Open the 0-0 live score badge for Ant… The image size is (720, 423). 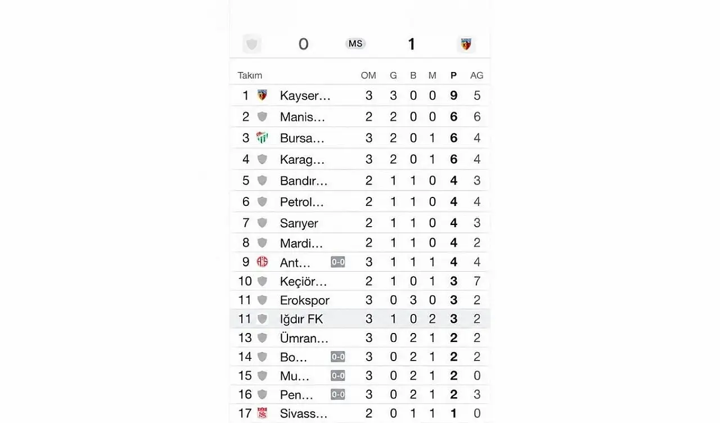tap(338, 262)
